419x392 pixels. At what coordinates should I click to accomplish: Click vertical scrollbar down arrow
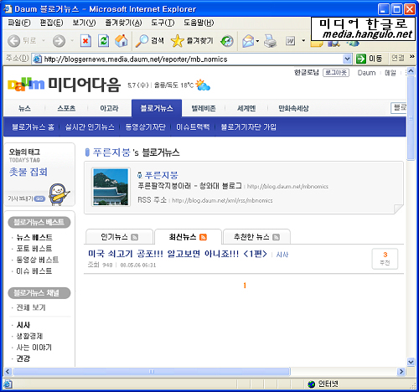pyautogui.click(x=411, y=362)
